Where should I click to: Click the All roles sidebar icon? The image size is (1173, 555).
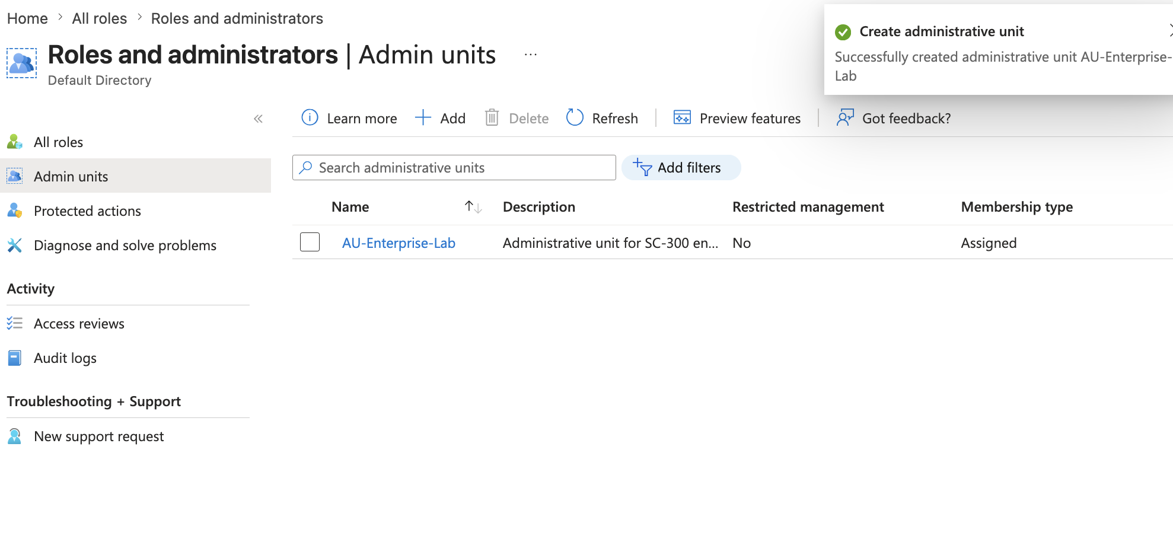click(x=15, y=142)
